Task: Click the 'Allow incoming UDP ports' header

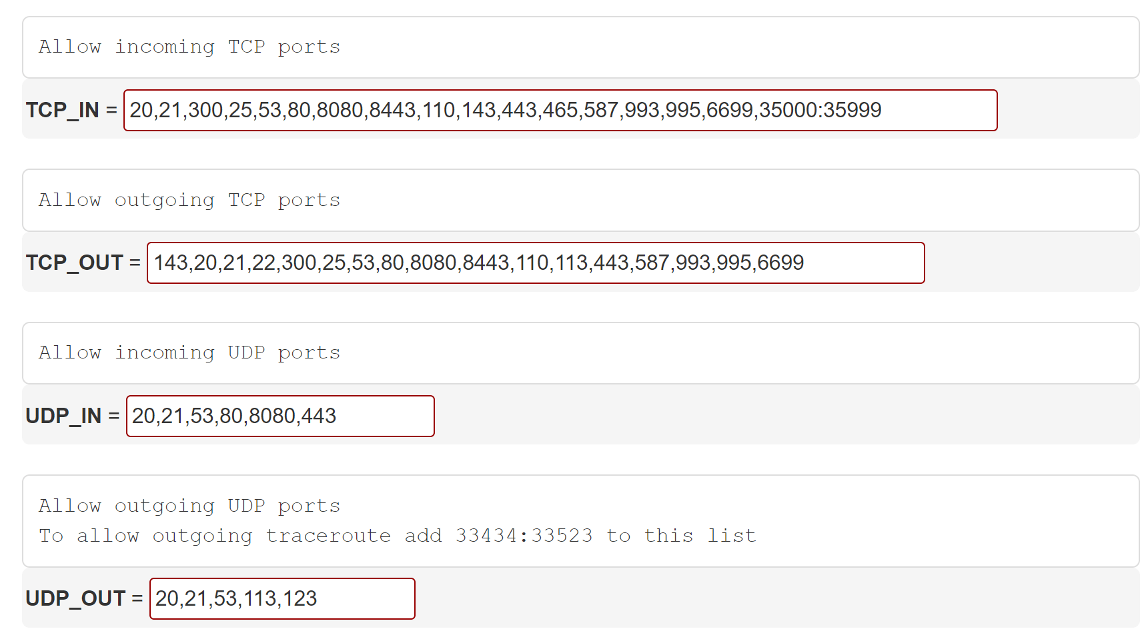Action: click(189, 352)
